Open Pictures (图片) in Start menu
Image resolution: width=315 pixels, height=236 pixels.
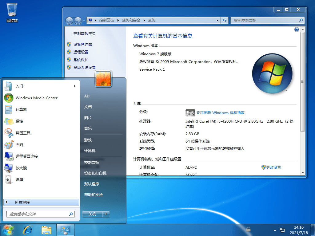tap(88, 118)
